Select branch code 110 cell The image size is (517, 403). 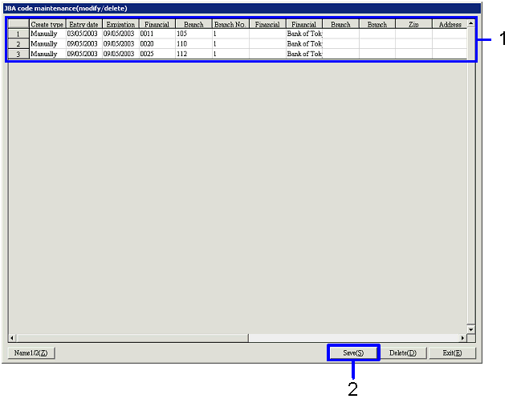pyautogui.click(x=194, y=44)
